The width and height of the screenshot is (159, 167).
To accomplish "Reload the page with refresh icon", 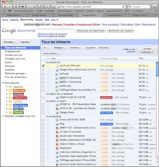I will tap(123, 7).
